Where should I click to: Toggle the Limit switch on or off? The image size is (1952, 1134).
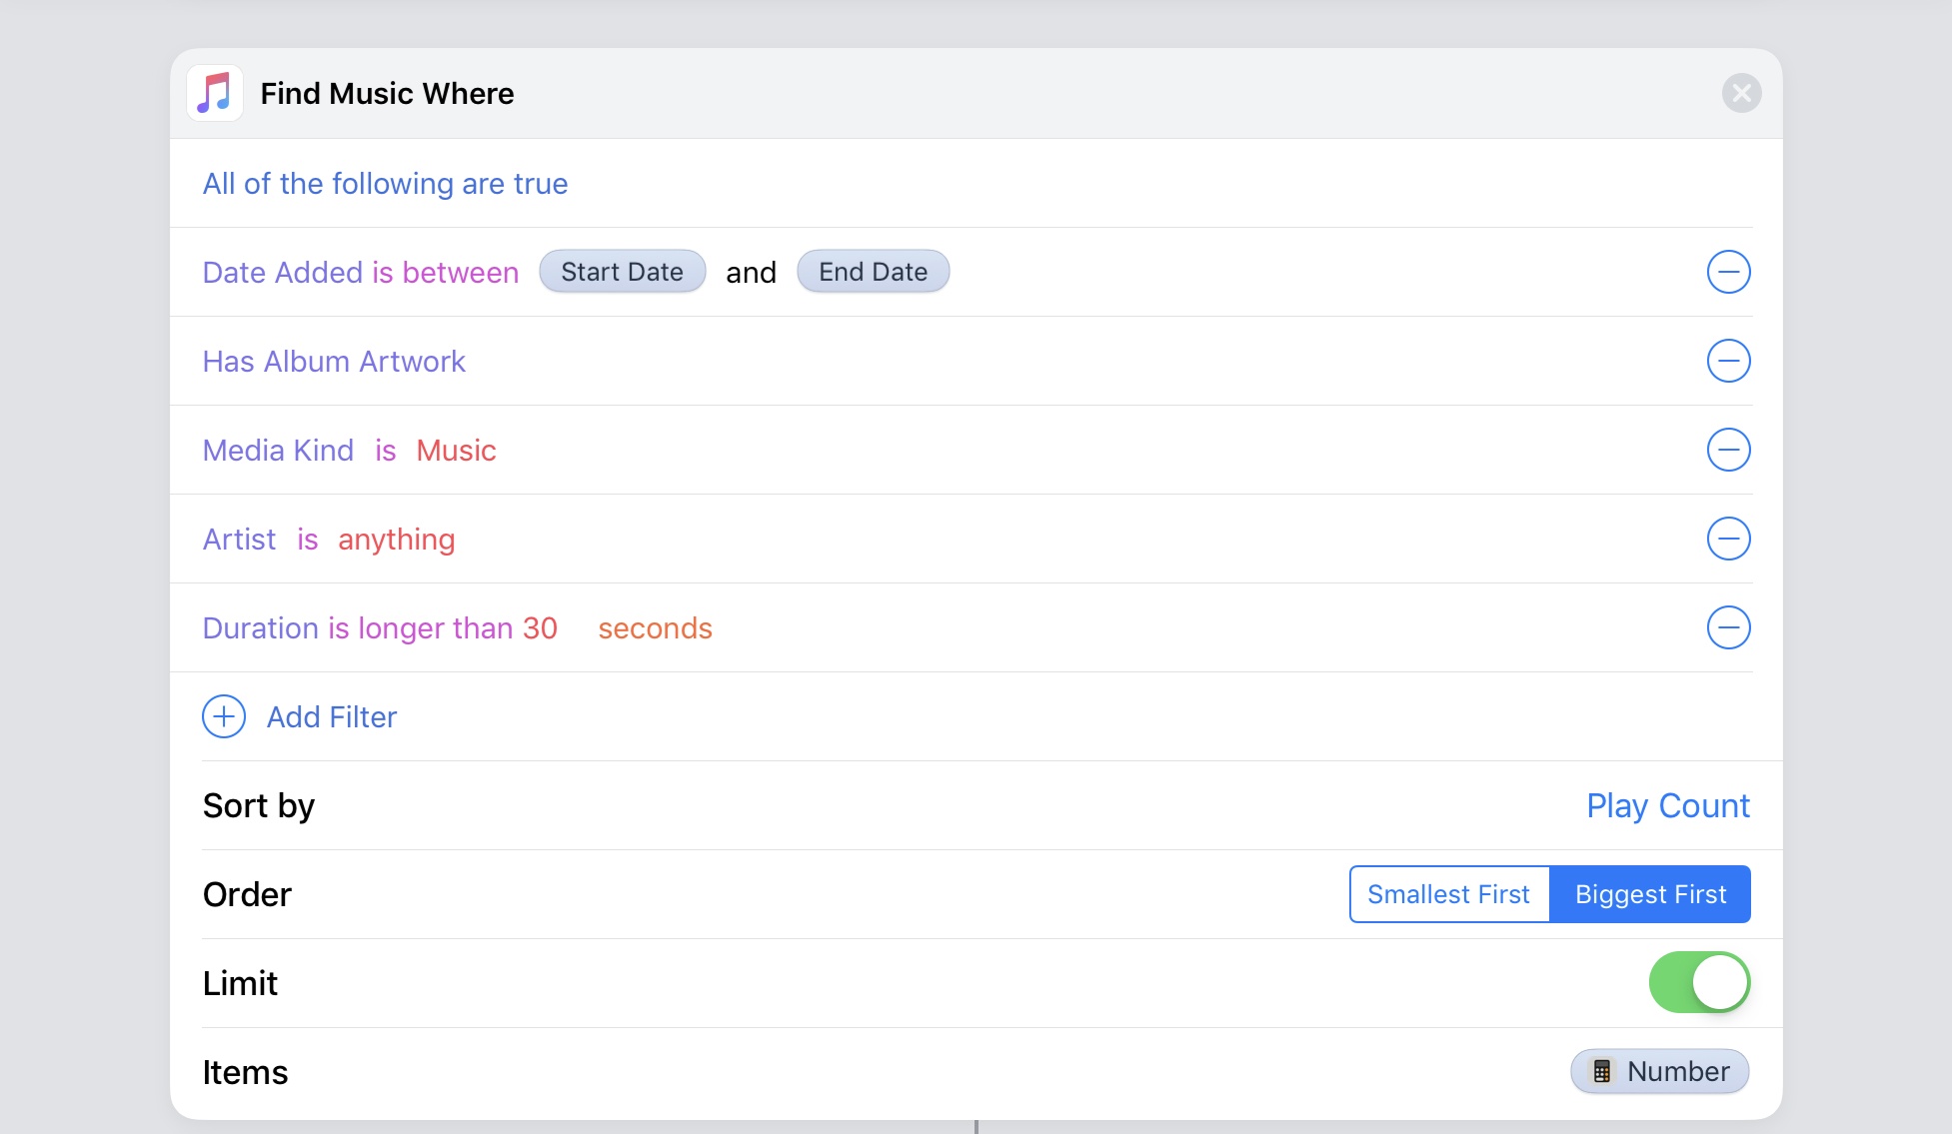1698,981
